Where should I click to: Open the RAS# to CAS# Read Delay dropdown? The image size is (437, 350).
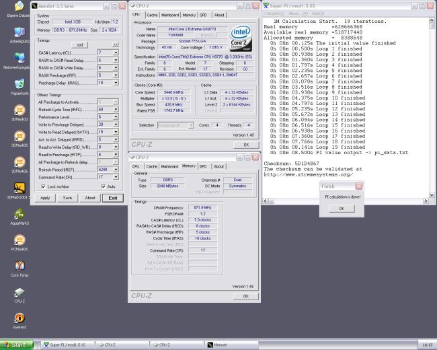tap(116, 60)
